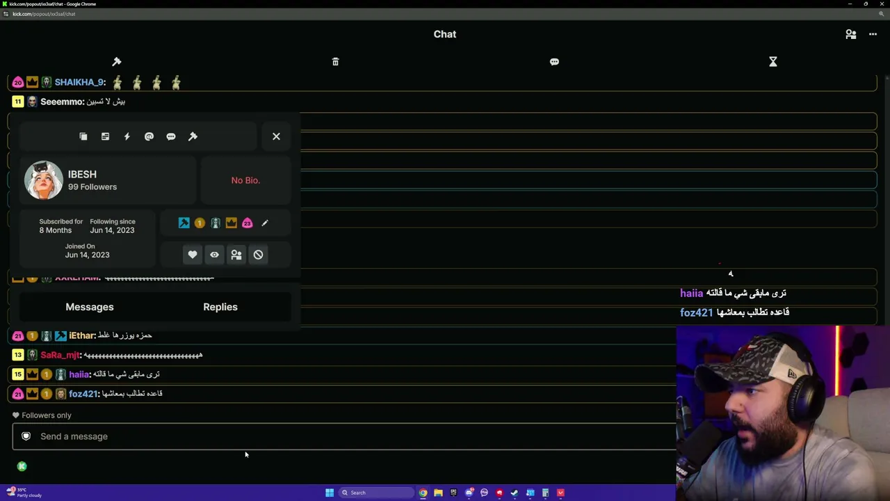Mention IBESH with the @ icon
Screen dimensions: 890x501
coord(149,136)
